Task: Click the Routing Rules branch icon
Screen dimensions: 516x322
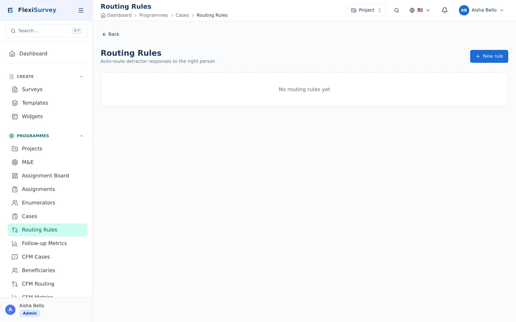Action: [x=15, y=230]
